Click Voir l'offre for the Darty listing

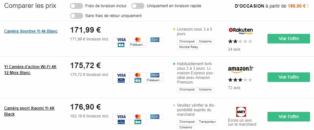(x=289, y=117)
